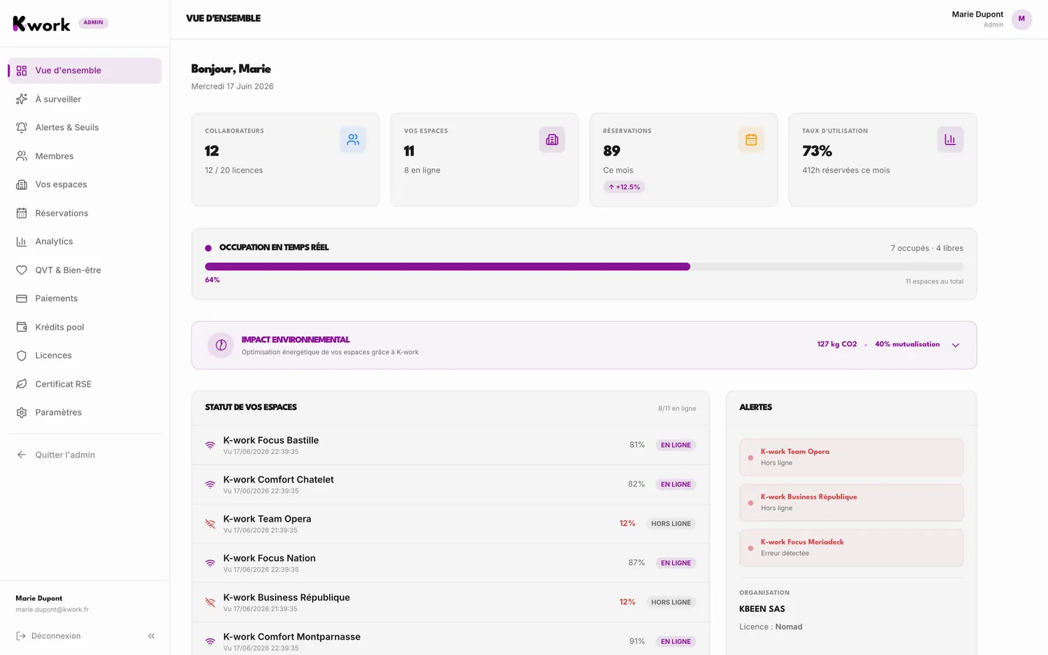Viewport: 1048px width, 655px height.
Task: Click the Déconnexion logout icon
Action: (21, 636)
